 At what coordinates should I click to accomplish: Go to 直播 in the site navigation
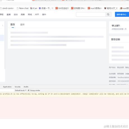click(x=8, y=15)
